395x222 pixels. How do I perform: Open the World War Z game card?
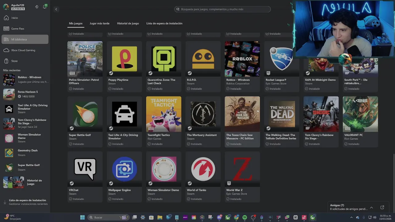[x=242, y=177]
